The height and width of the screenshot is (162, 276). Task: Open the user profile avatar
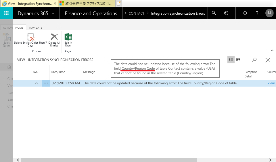click(269, 13)
